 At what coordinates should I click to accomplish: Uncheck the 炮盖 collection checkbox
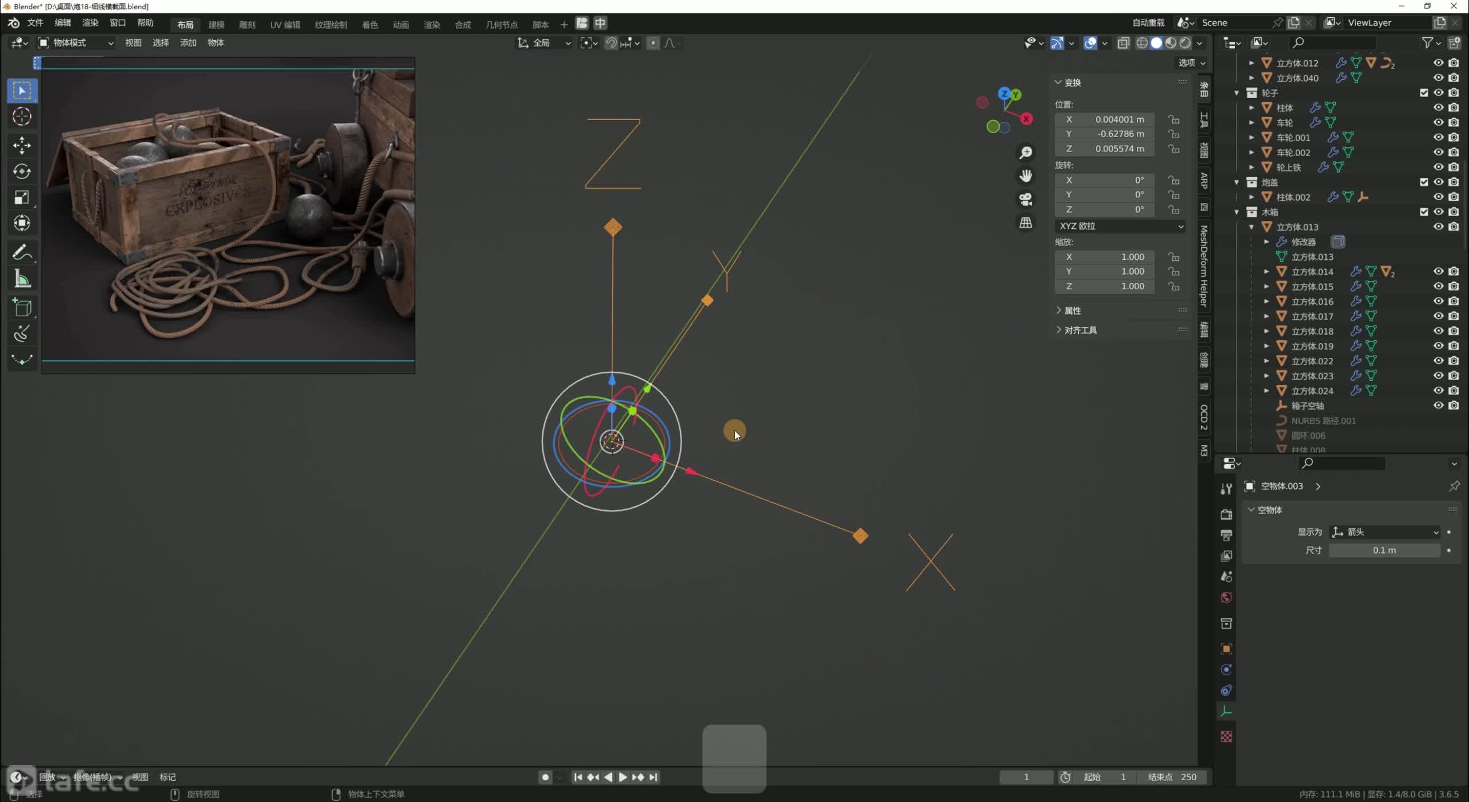point(1424,182)
